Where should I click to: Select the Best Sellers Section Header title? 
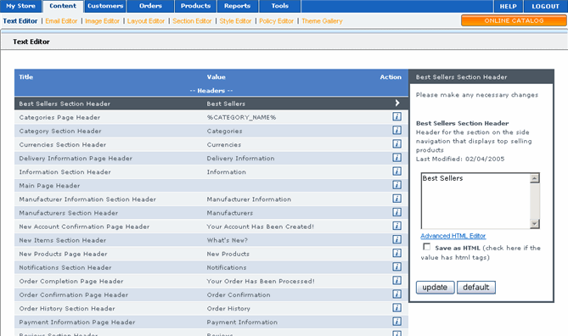[65, 104]
